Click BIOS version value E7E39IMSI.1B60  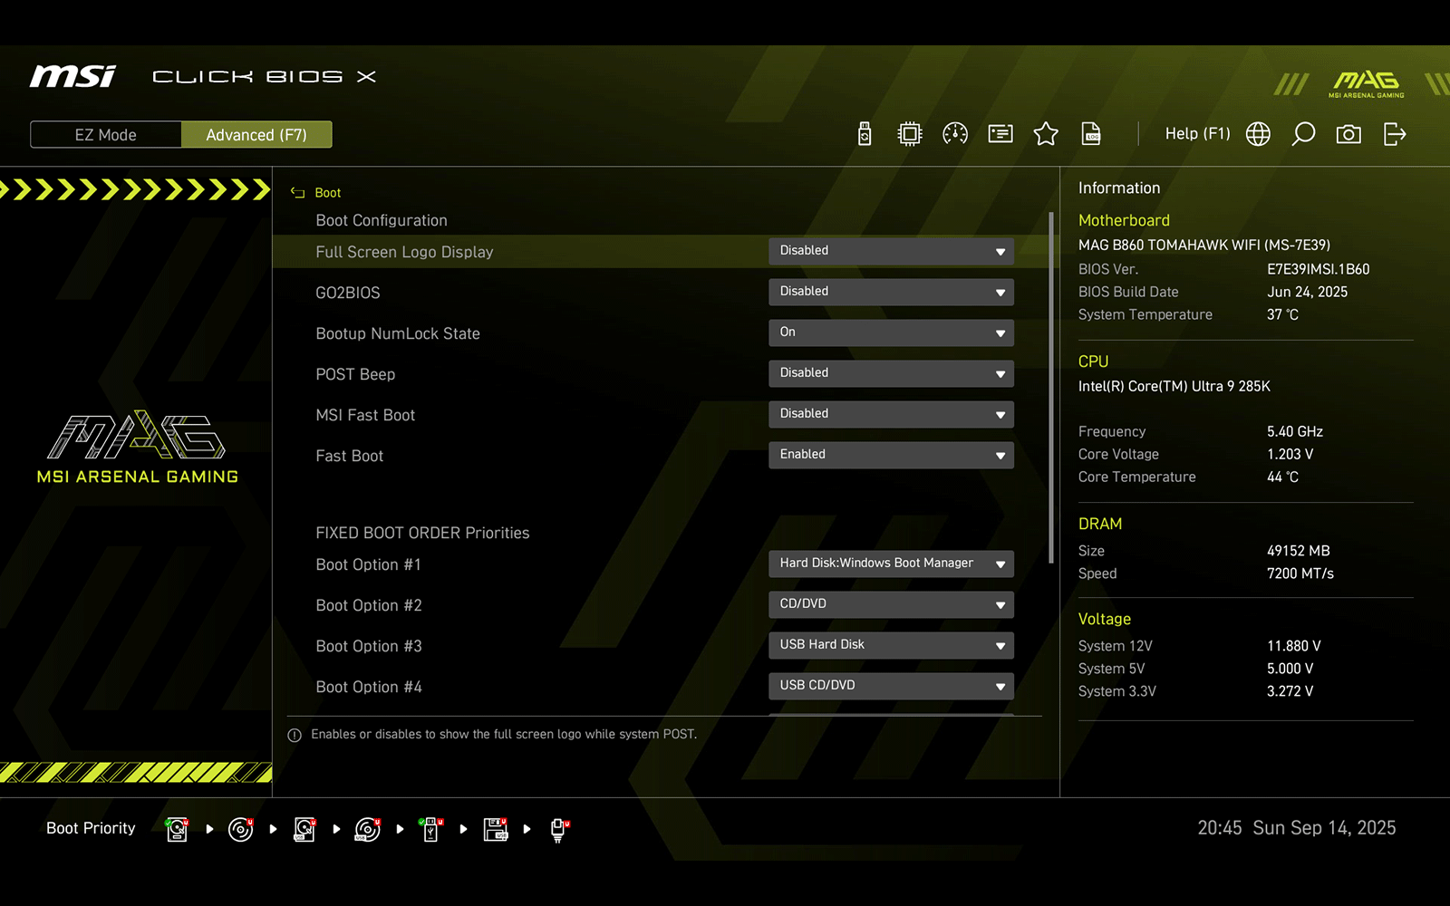[x=1319, y=269]
